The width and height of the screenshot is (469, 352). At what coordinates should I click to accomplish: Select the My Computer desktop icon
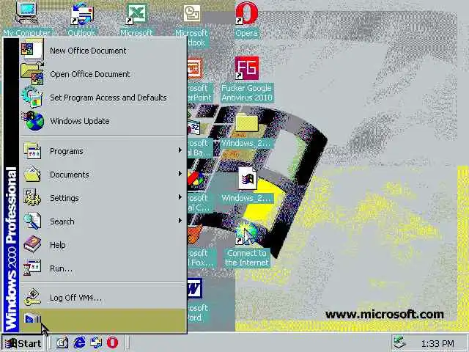pyautogui.click(x=27, y=19)
